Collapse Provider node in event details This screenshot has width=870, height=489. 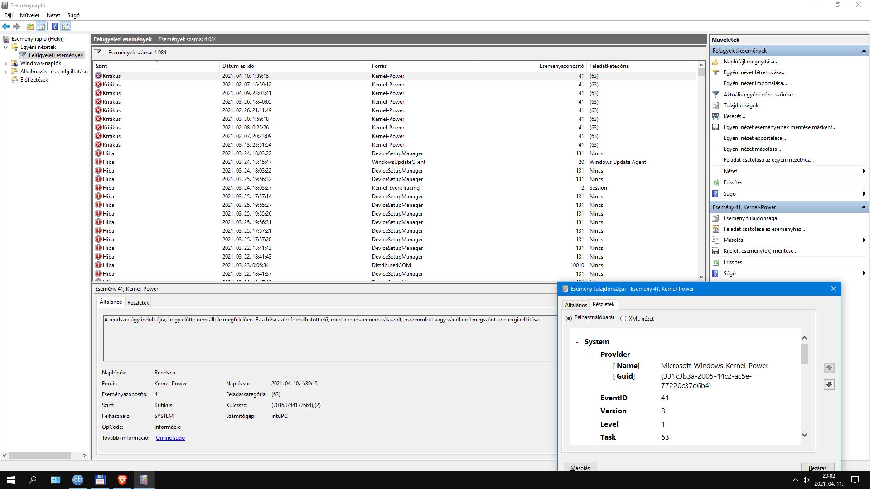coord(593,355)
